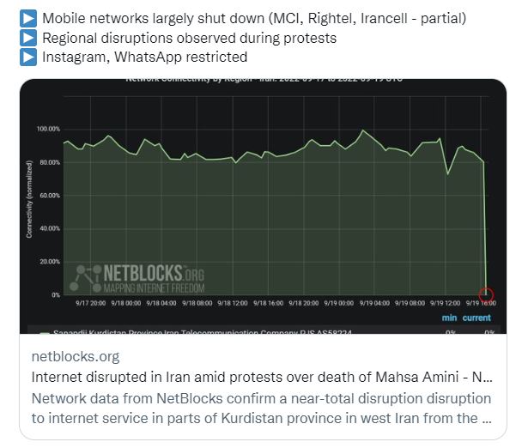522x448 pixels.
Task: Click the red circle marker at chart end
Action: pyautogui.click(x=487, y=294)
